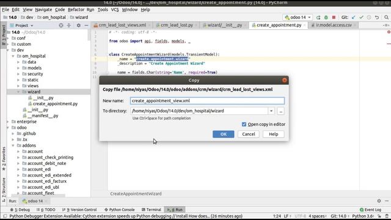Open the To directory history dropdown arrow
This screenshot has width=391, height=220.
271,111
